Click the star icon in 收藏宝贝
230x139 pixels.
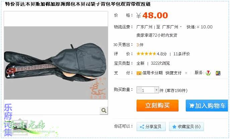174,127
